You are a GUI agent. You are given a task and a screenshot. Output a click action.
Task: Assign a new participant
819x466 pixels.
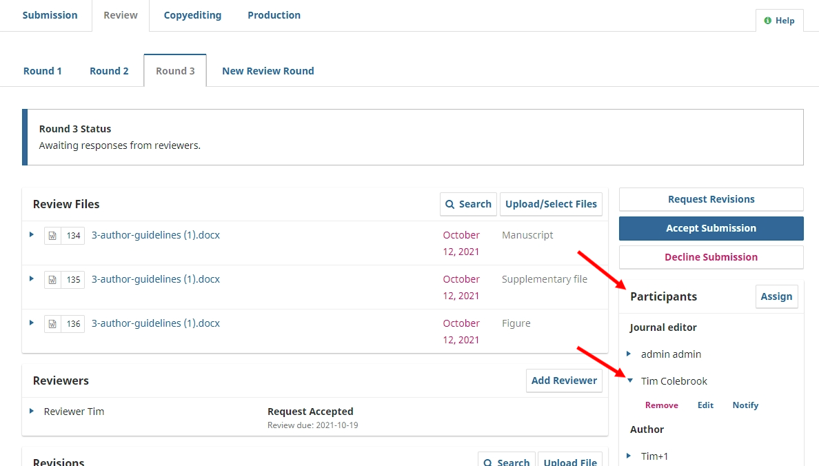[x=776, y=296]
